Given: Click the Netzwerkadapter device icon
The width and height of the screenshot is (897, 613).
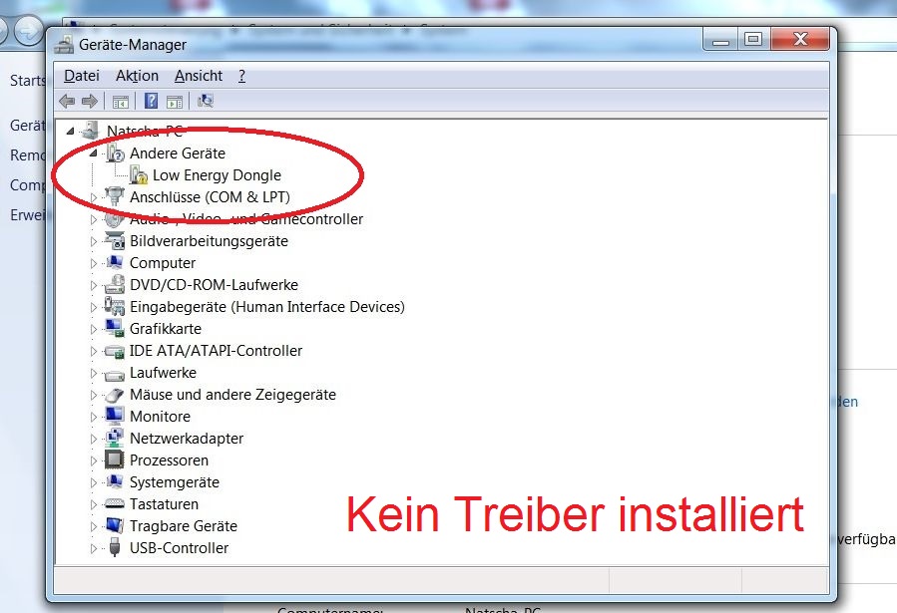Looking at the screenshot, I should point(115,439).
